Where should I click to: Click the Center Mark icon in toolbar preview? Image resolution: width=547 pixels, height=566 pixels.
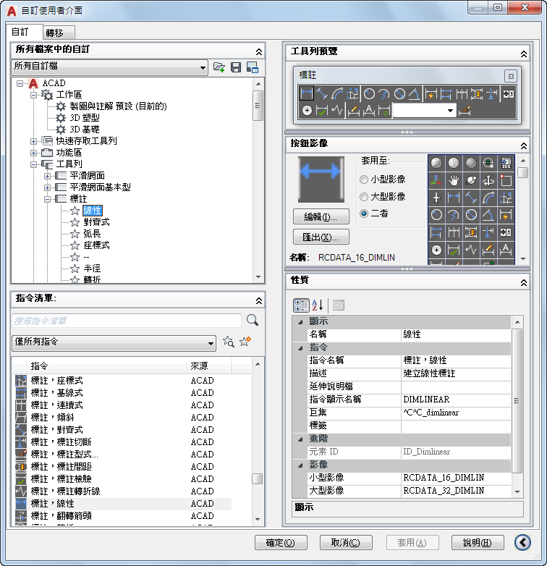pos(307,110)
